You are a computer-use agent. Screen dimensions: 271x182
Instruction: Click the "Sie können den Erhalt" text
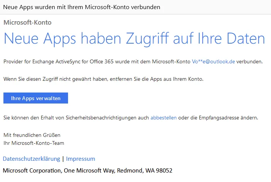tap(29, 118)
